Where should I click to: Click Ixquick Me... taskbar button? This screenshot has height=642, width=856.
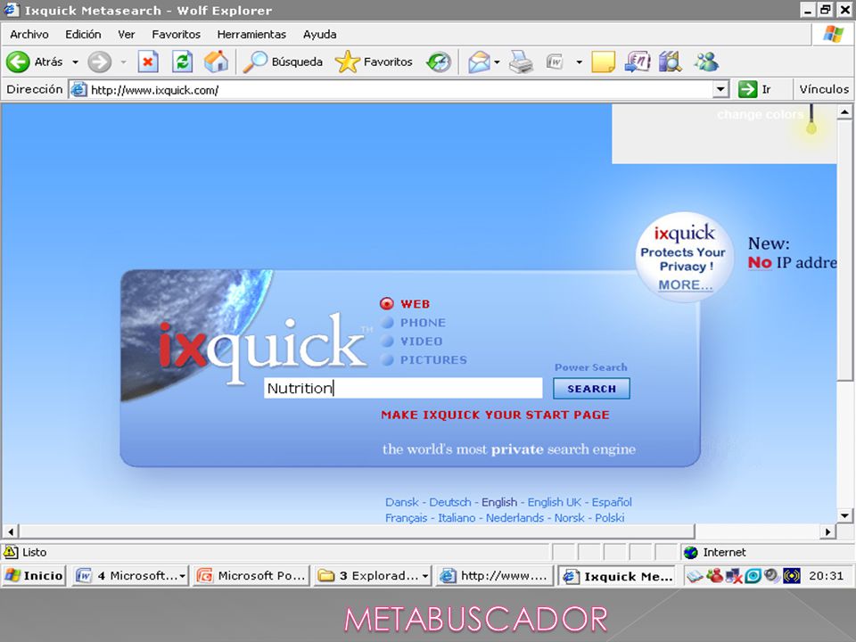(617, 576)
